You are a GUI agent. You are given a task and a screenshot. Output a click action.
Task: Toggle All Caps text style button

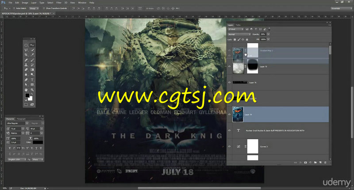click(19, 148)
